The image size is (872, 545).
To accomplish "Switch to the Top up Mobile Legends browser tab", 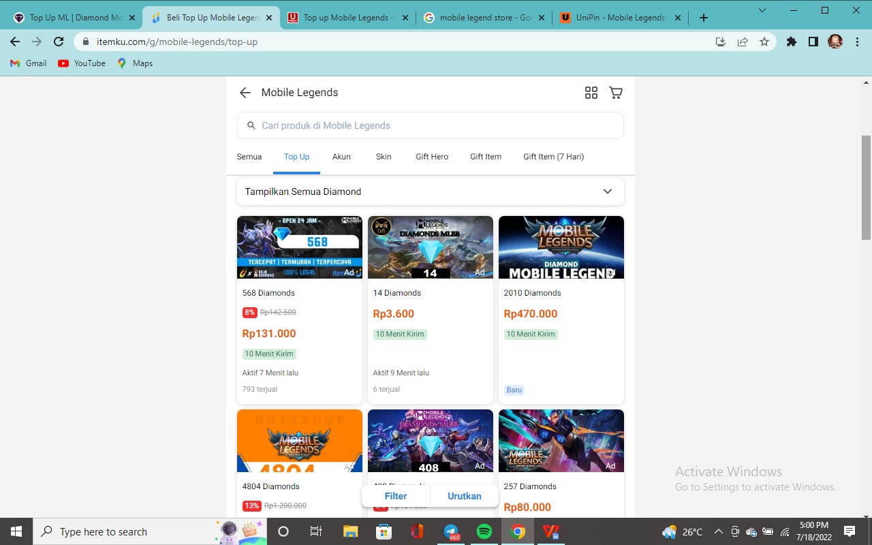I will click(347, 18).
